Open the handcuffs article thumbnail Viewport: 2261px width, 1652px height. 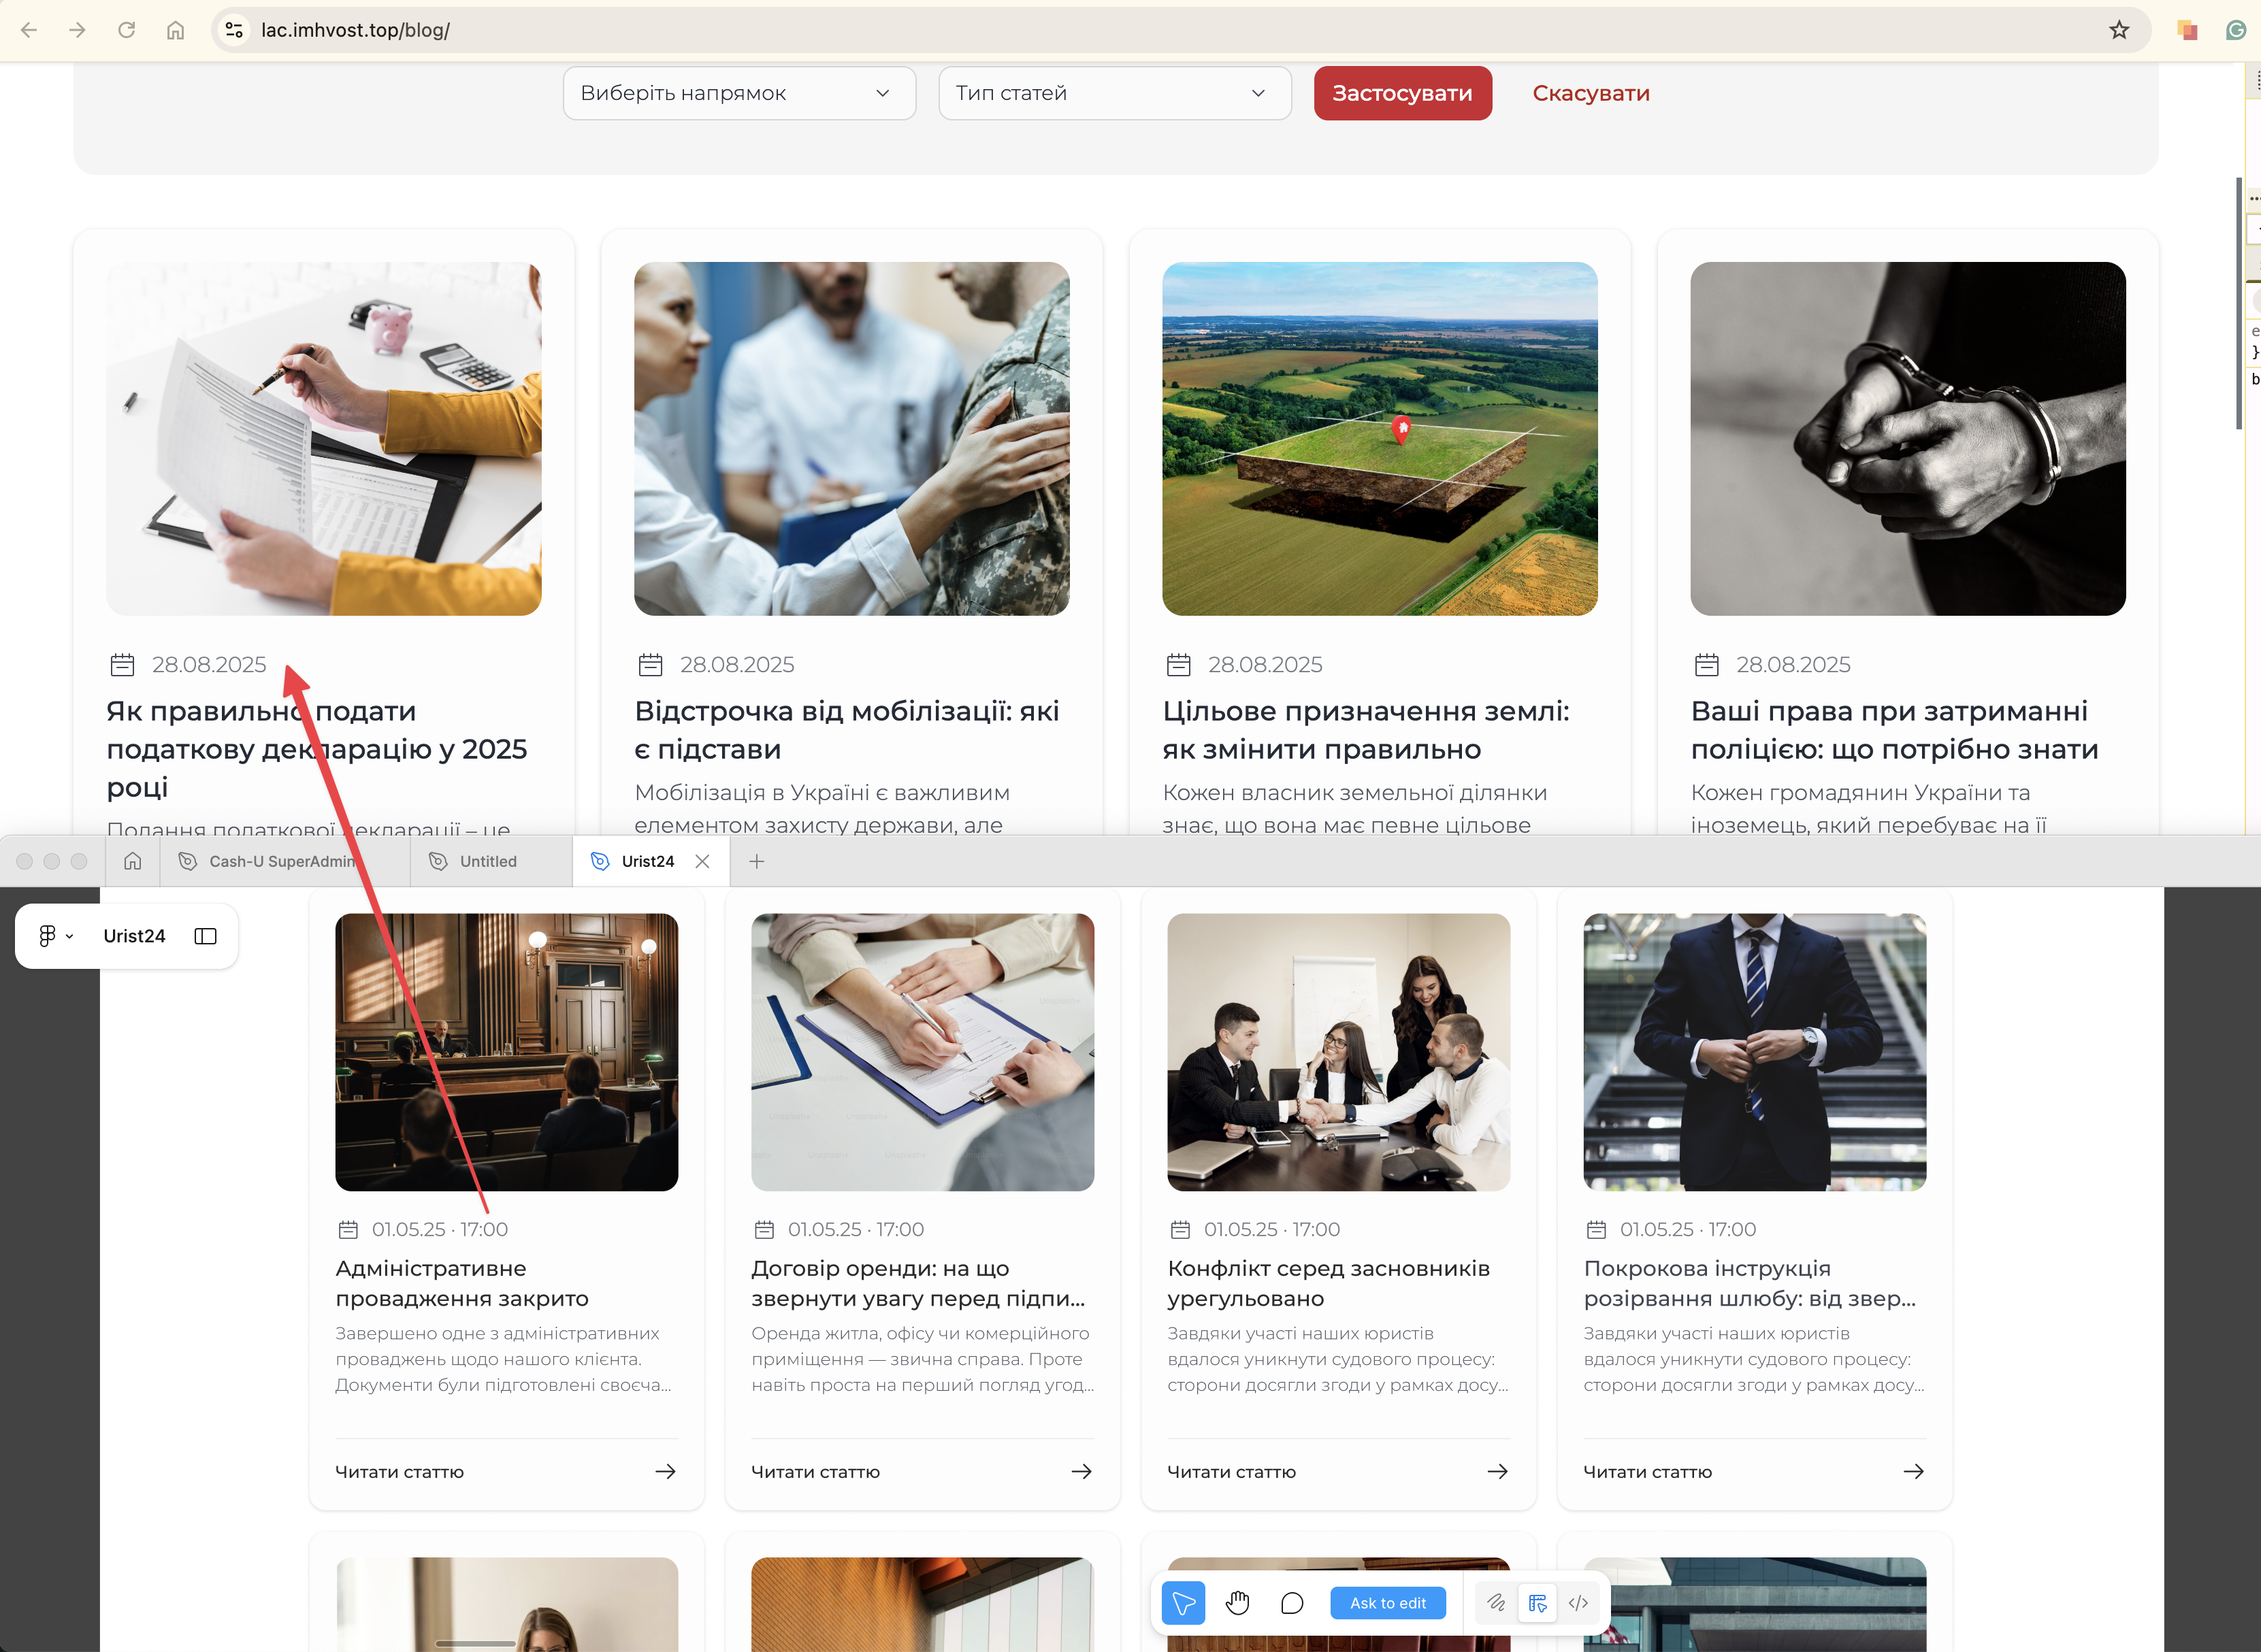1907,438
